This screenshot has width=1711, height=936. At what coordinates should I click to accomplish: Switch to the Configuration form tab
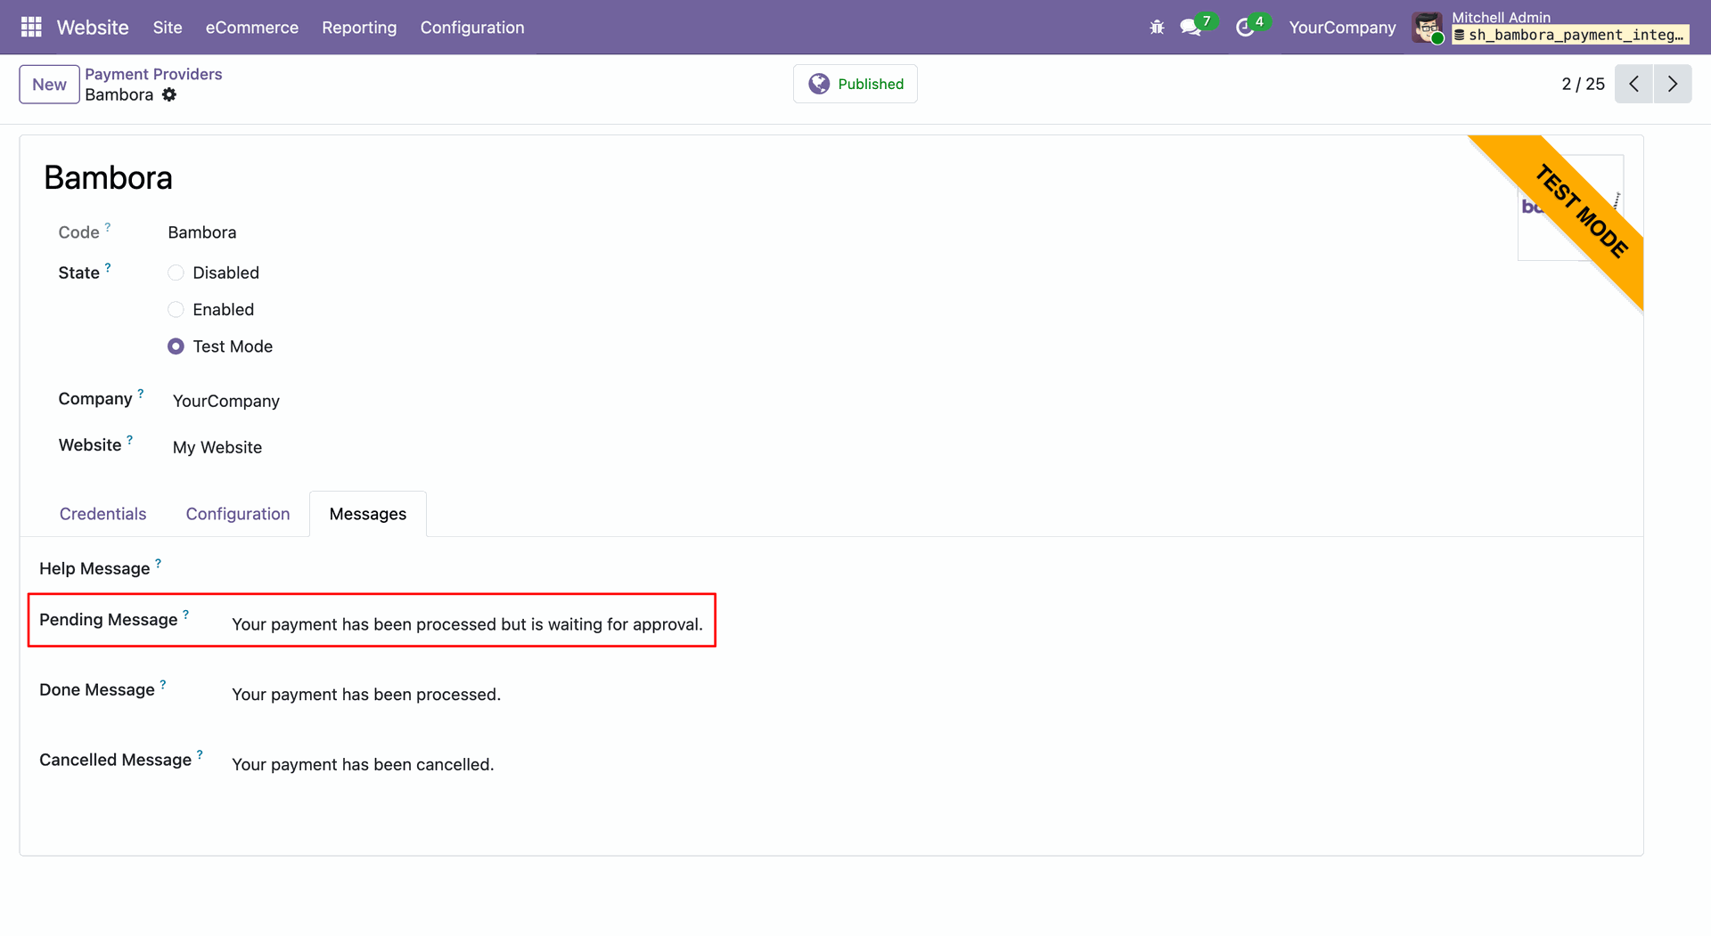coord(238,514)
